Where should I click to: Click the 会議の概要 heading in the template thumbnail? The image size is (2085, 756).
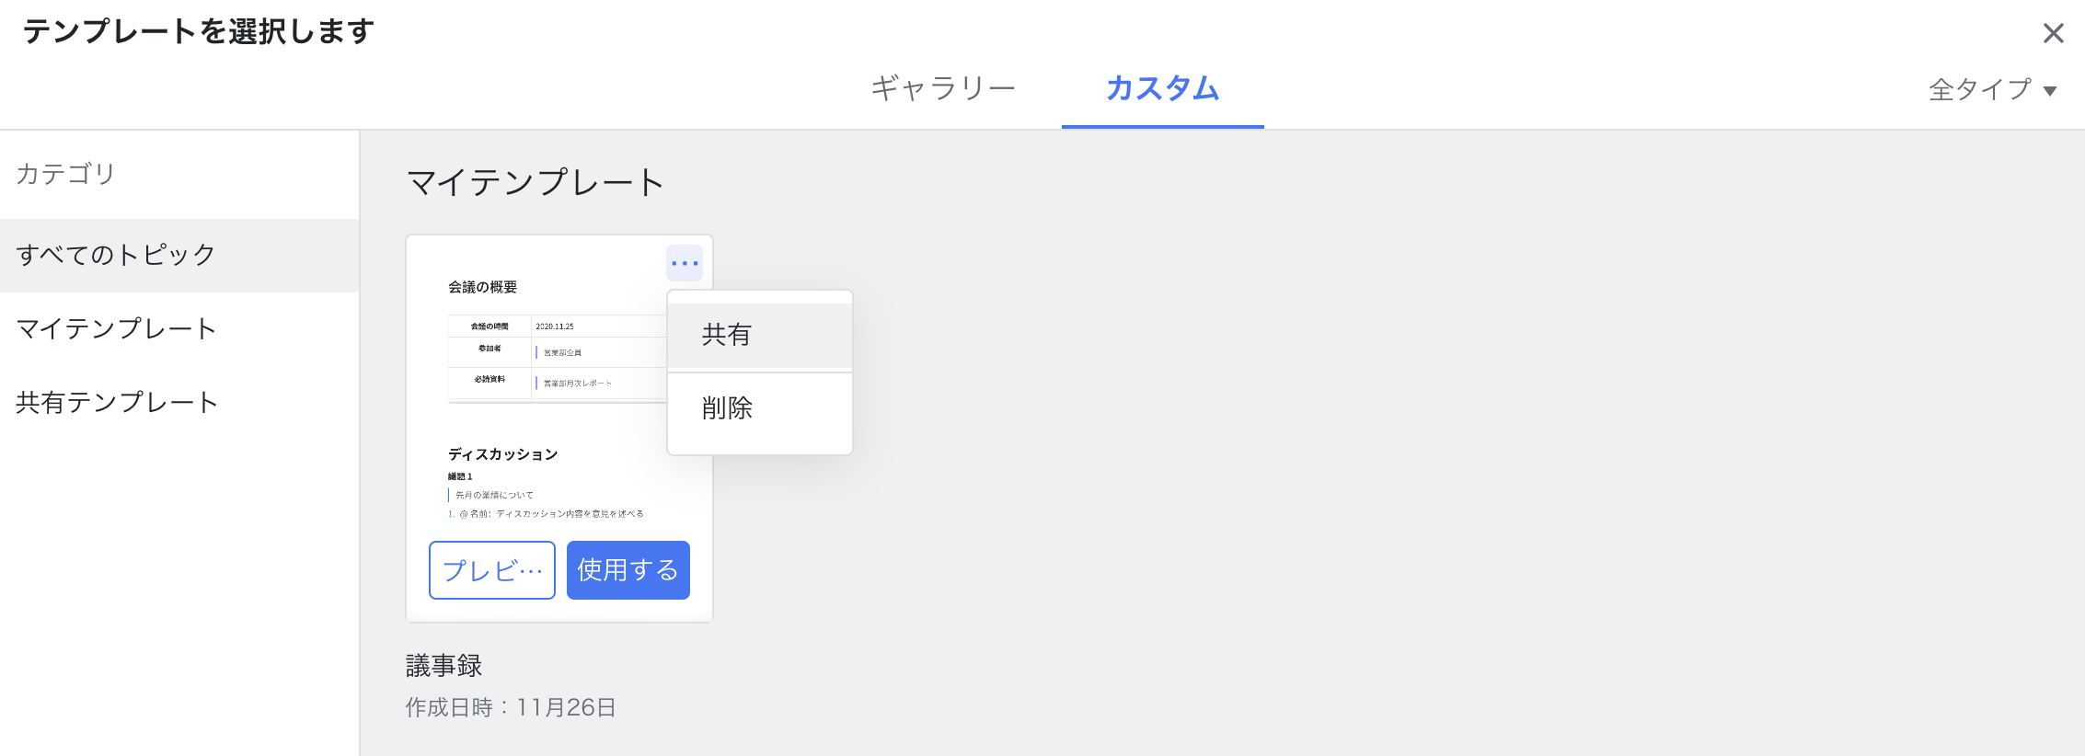[x=483, y=287]
